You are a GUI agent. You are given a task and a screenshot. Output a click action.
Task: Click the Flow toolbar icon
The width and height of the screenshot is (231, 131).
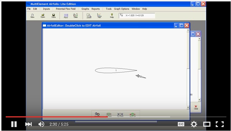click(x=66, y=16)
